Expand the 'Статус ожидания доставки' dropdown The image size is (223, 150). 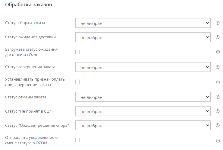(x=143, y=37)
